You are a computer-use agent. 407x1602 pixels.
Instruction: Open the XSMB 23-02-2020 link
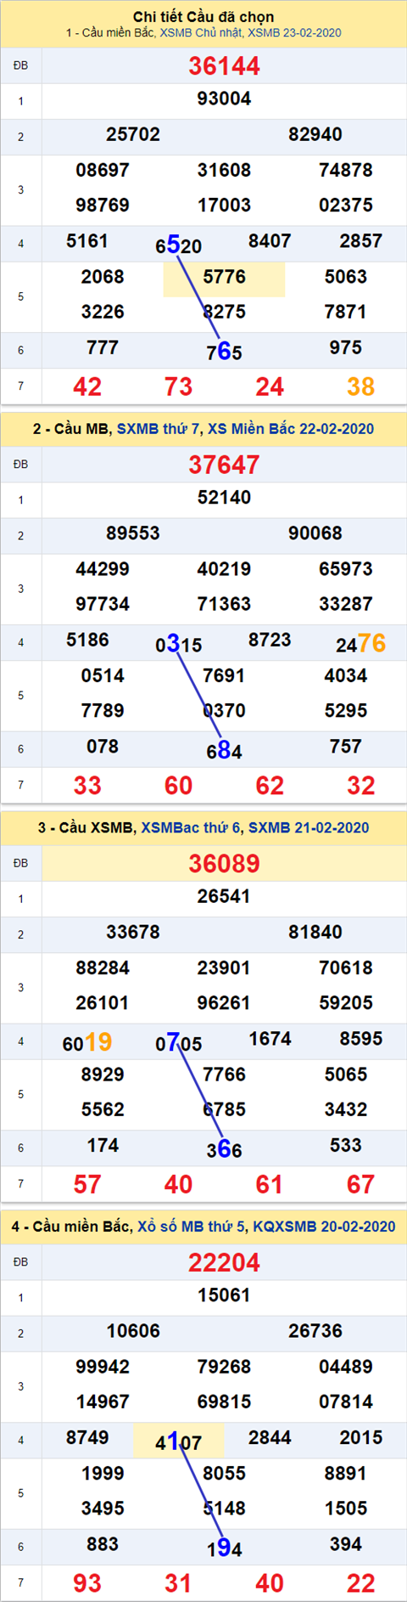pos(294,33)
